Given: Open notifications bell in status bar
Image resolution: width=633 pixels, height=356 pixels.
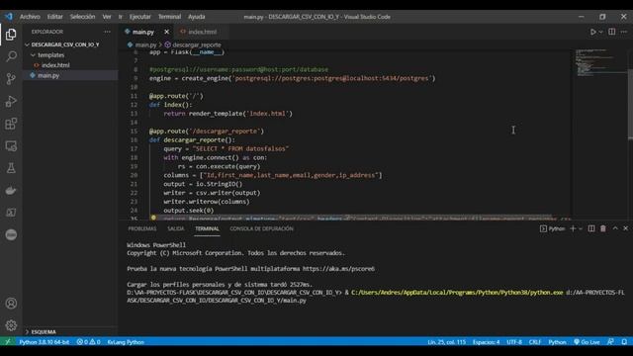Looking at the screenshot, I should pyautogui.click(x=624, y=342).
